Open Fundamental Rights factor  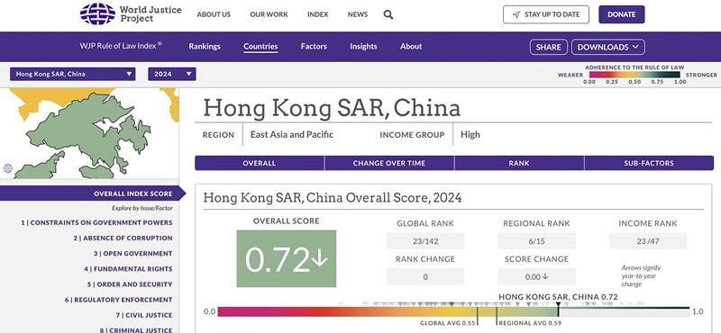point(128,269)
